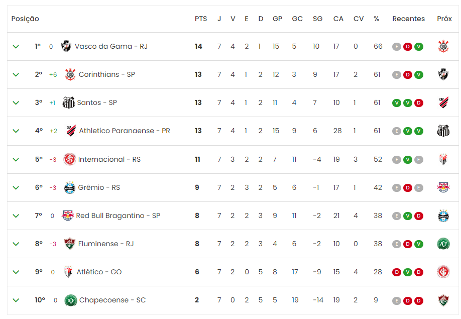Click the Recentes column header
The height and width of the screenshot is (319, 461).
tap(408, 19)
